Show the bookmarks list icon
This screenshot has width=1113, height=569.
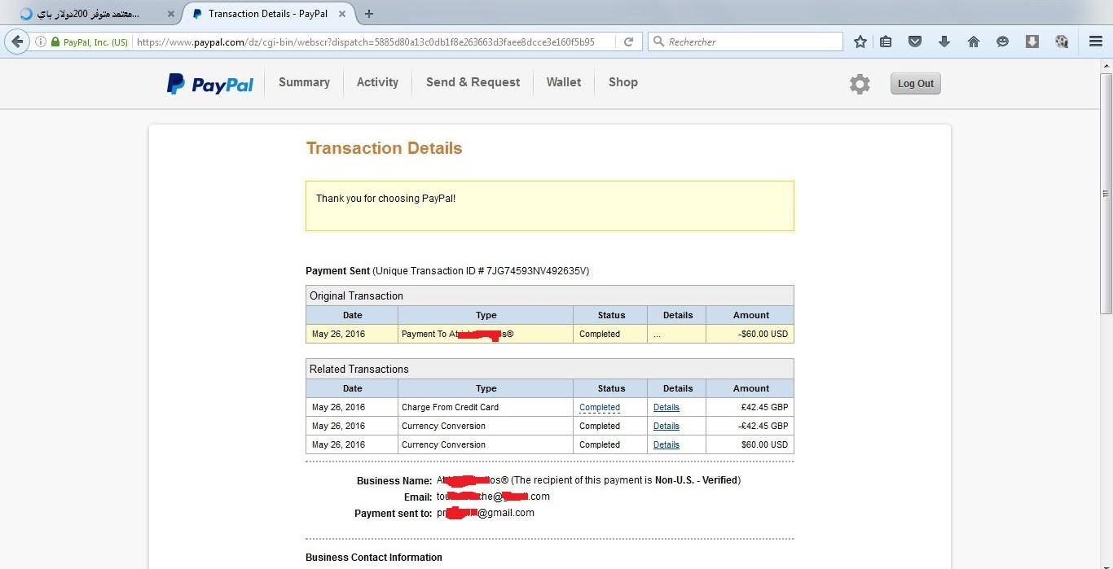tap(886, 42)
